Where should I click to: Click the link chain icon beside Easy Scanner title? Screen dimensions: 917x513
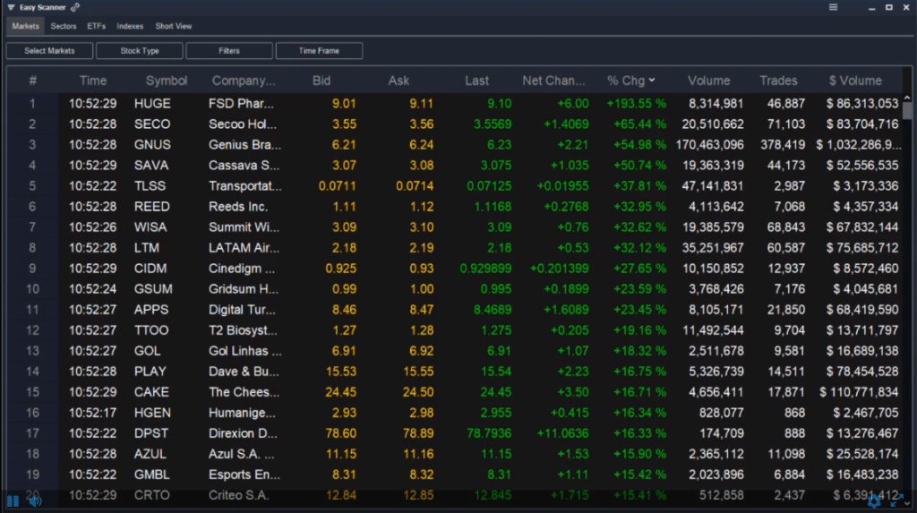coord(75,7)
